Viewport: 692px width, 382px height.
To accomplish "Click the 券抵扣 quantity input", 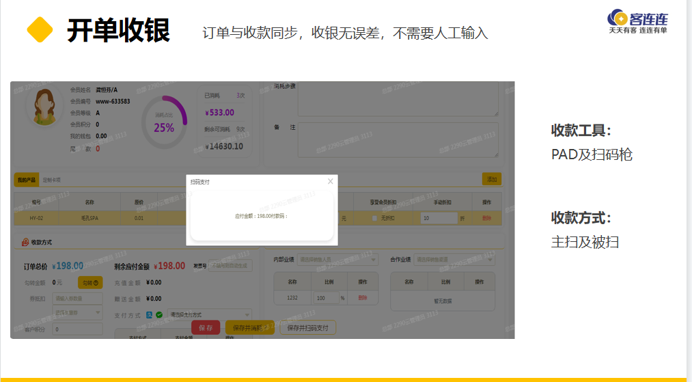I will coord(77,299).
